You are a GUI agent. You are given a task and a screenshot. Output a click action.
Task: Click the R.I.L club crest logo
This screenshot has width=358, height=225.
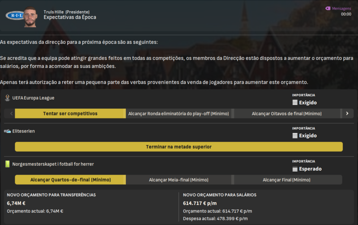pyautogui.click(x=15, y=16)
